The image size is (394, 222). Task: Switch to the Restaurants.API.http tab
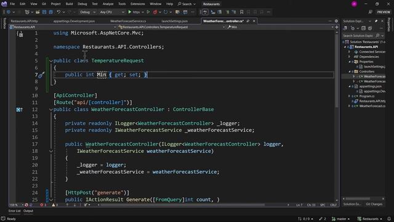coord(25,21)
